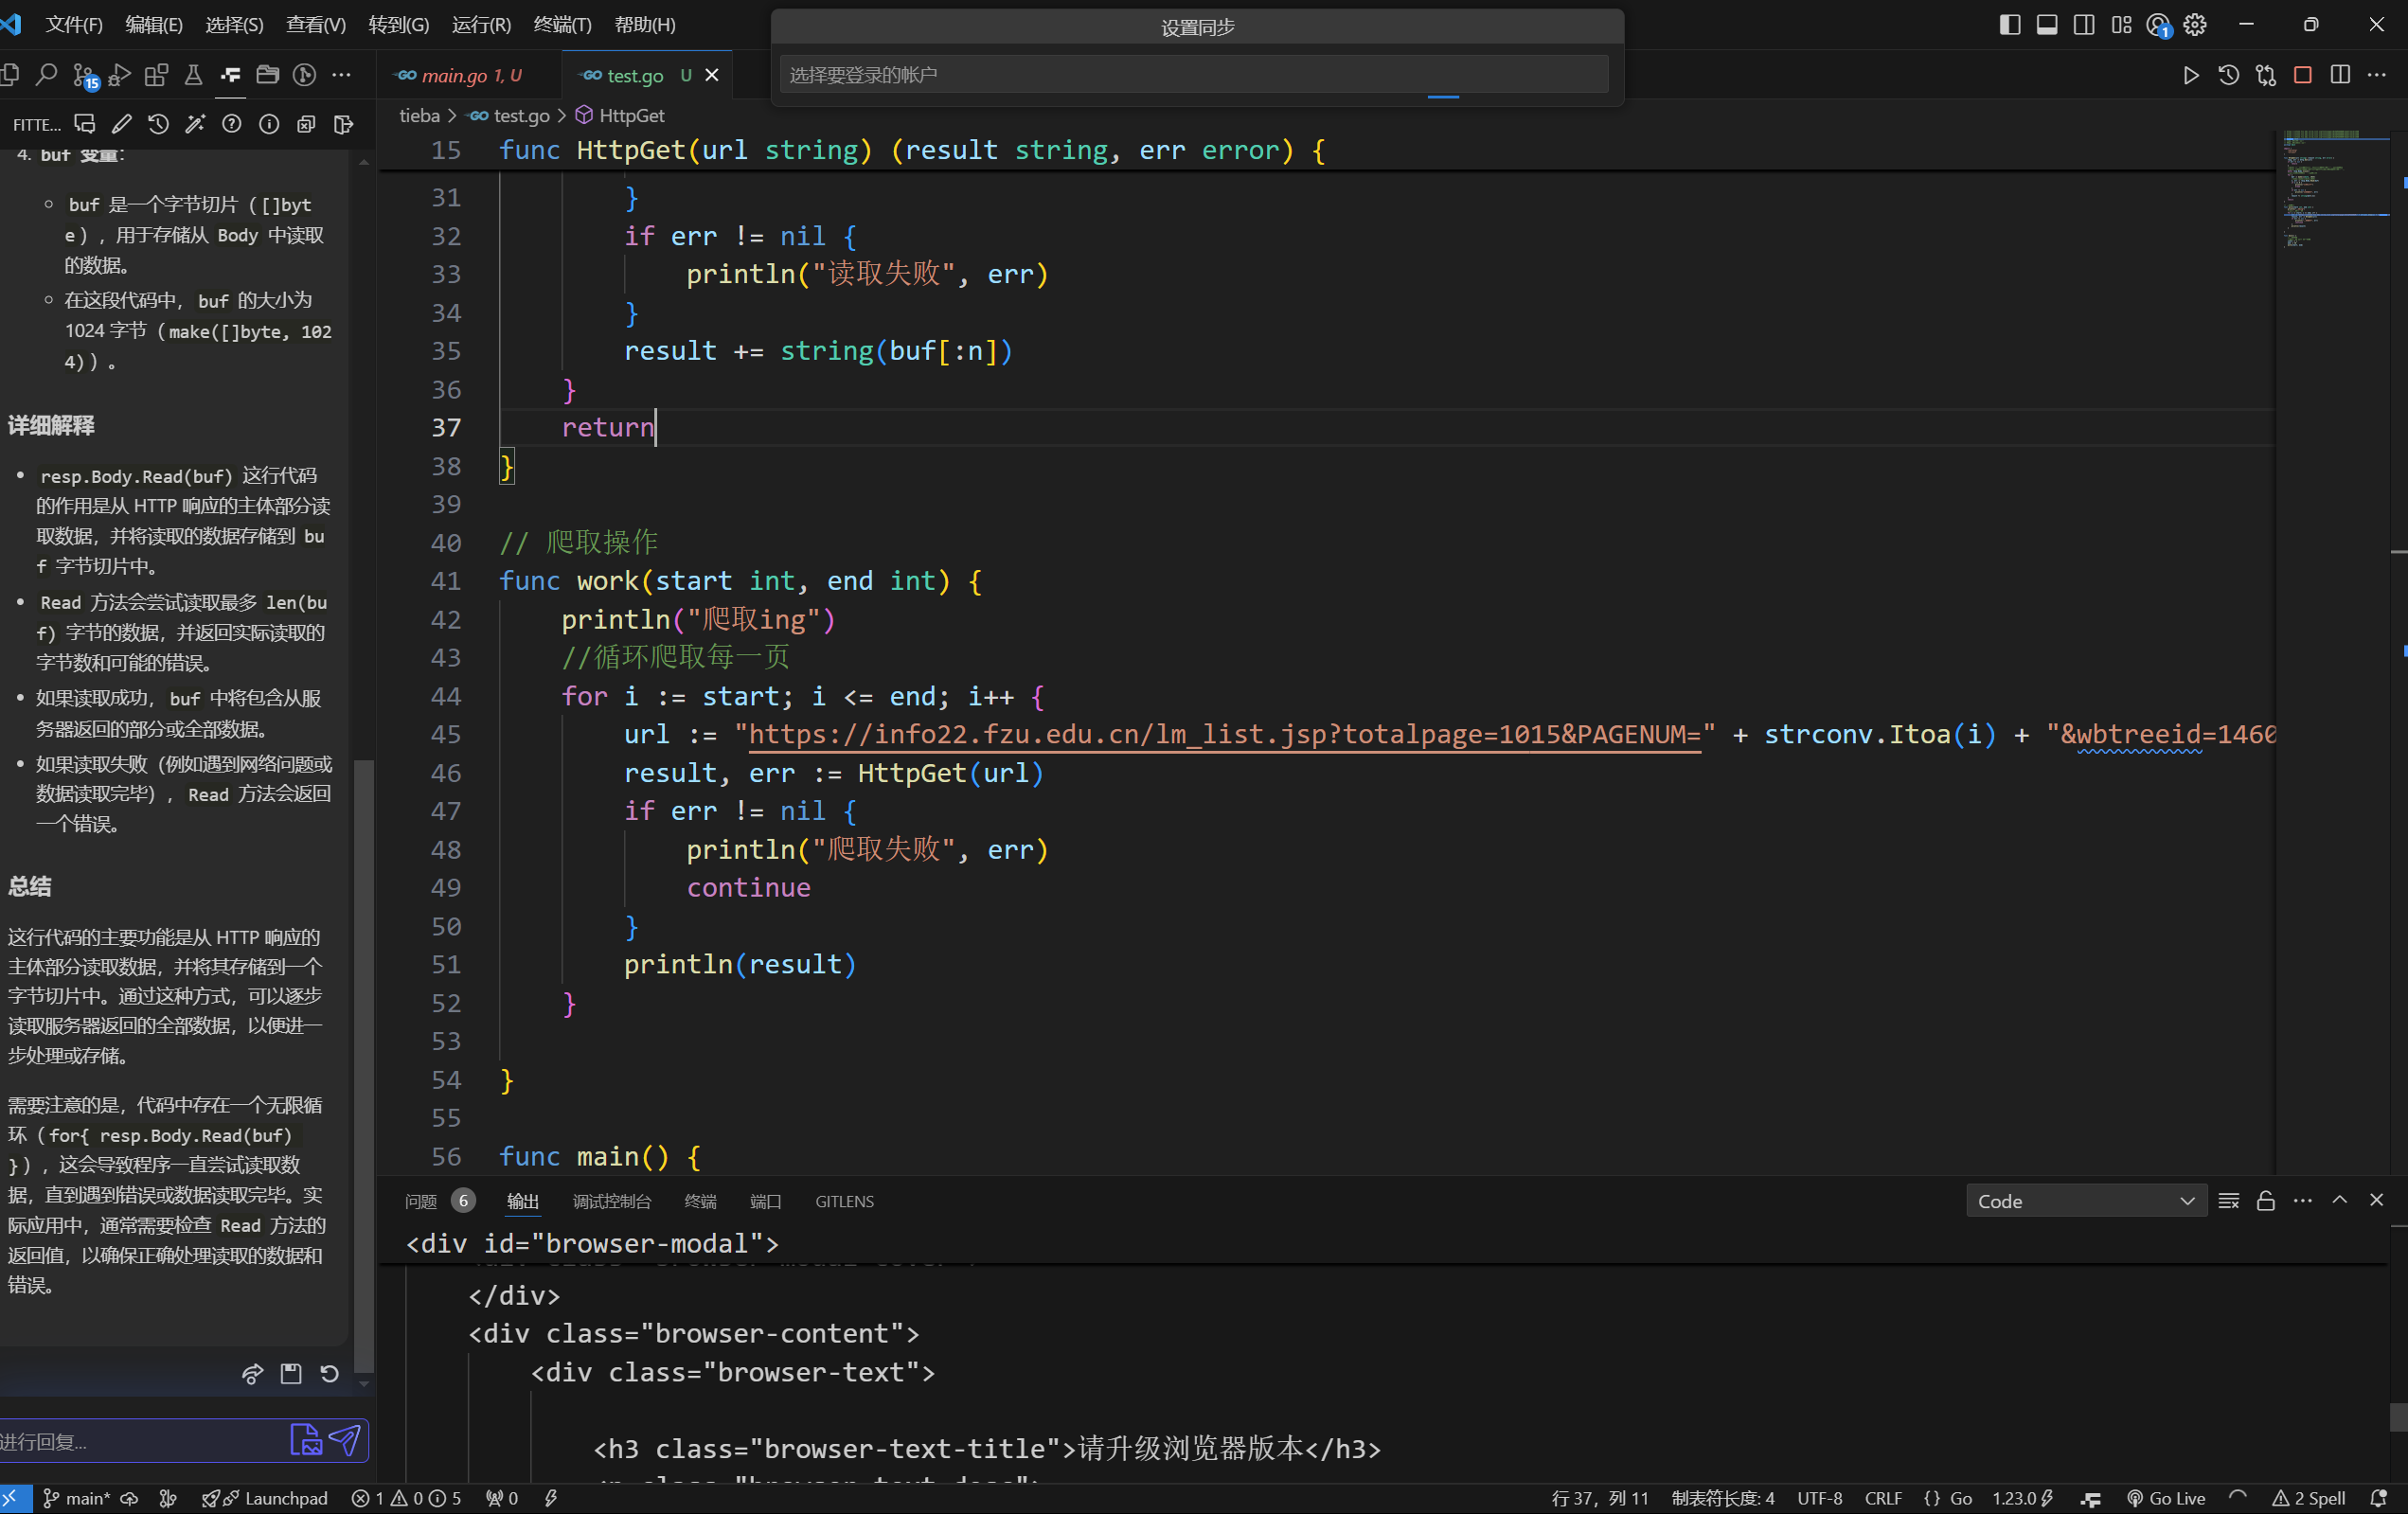Toggle Go Live server in status bar
This screenshot has height=1514, width=2408.
(x=2166, y=1498)
